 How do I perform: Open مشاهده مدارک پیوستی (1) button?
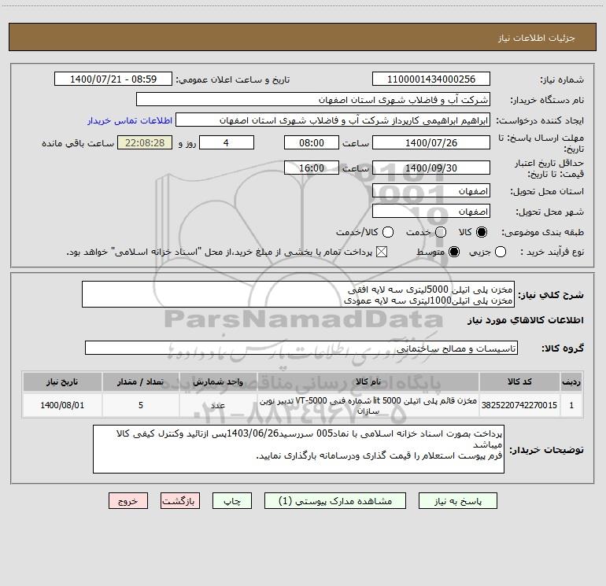[335, 501]
